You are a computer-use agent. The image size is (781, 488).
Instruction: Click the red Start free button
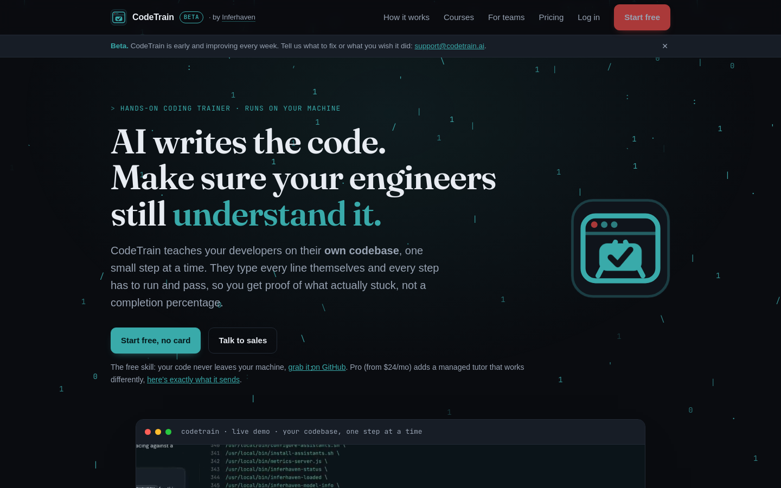coord(642,17)
